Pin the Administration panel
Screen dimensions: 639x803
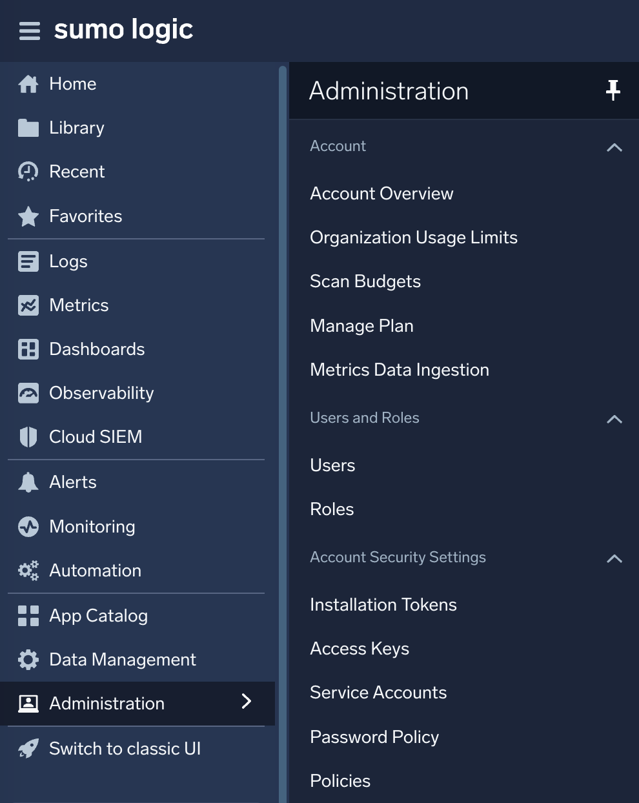coord(613,90)
